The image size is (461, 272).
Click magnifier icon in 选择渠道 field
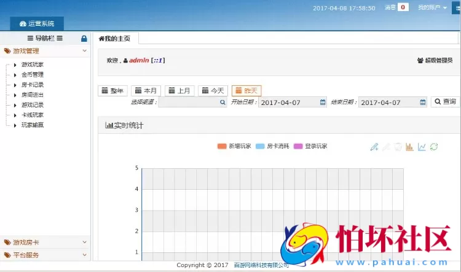pos(223,102)
